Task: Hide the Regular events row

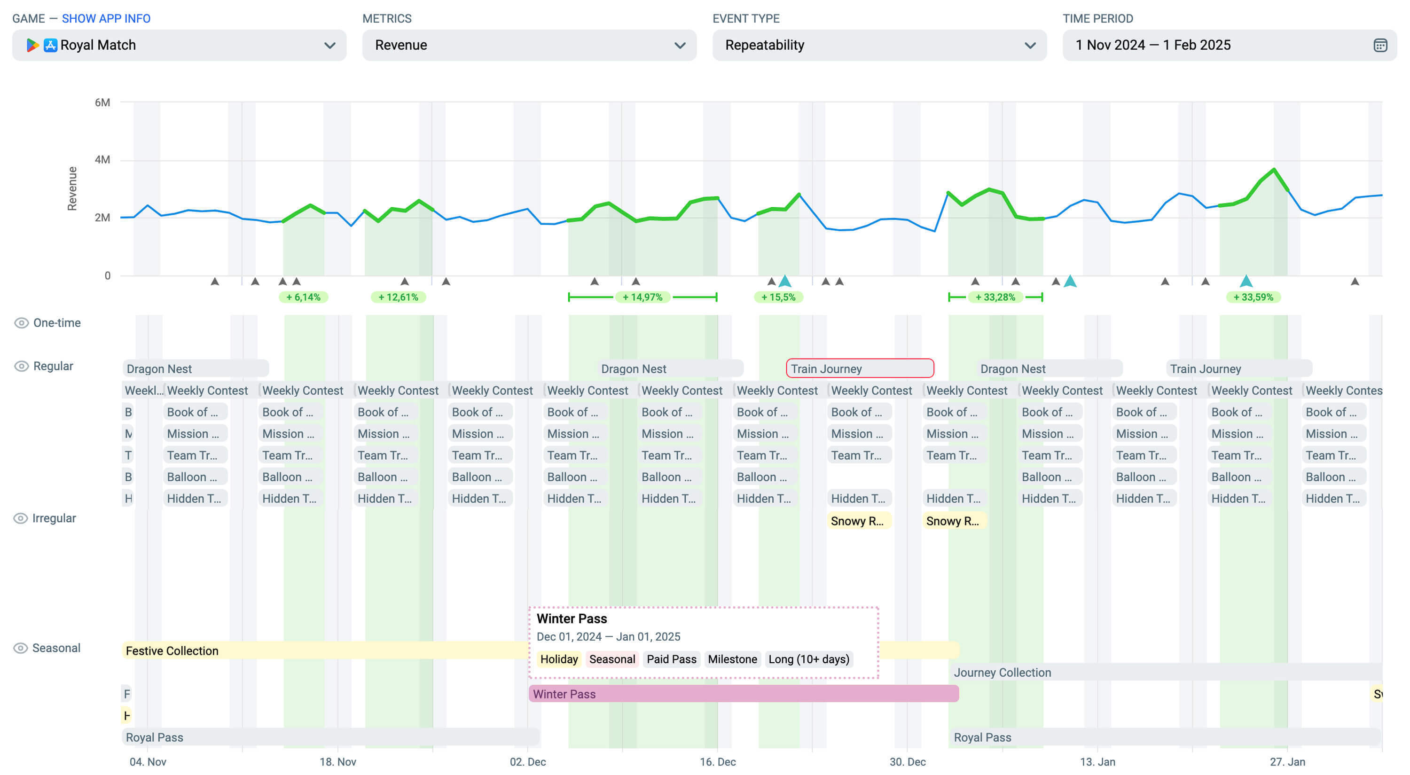Action: click(x=21, y=366)
